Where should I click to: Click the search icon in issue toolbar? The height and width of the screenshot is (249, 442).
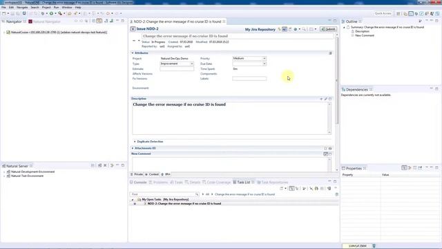pos(304,29)
